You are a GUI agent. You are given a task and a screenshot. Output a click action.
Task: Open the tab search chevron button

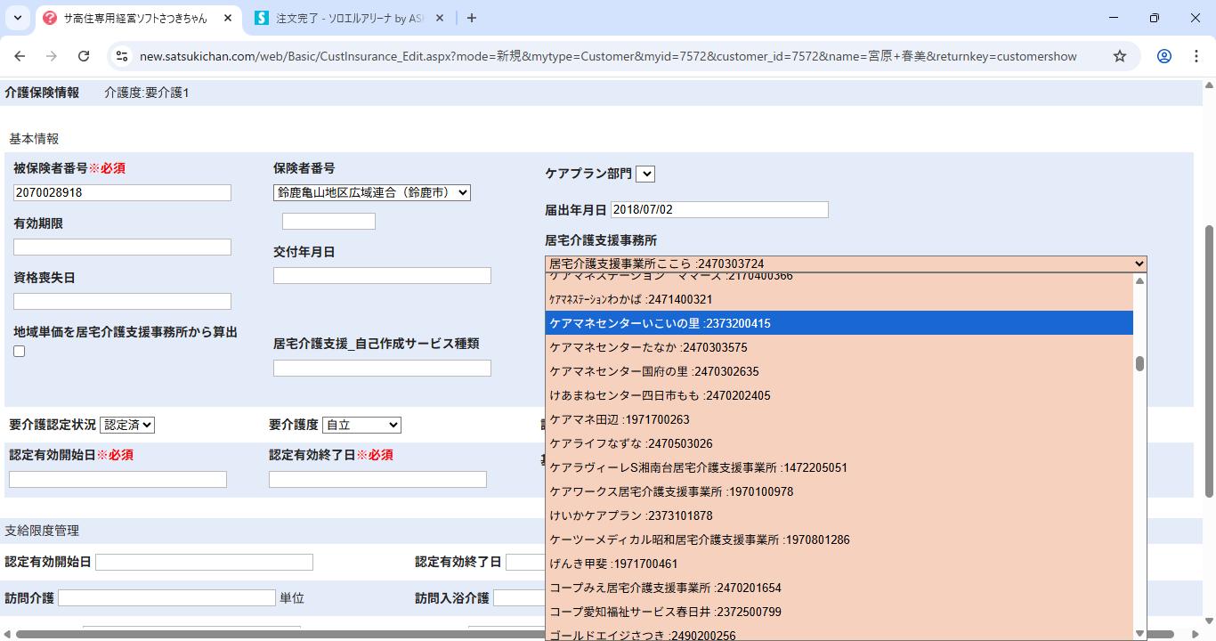18,18
